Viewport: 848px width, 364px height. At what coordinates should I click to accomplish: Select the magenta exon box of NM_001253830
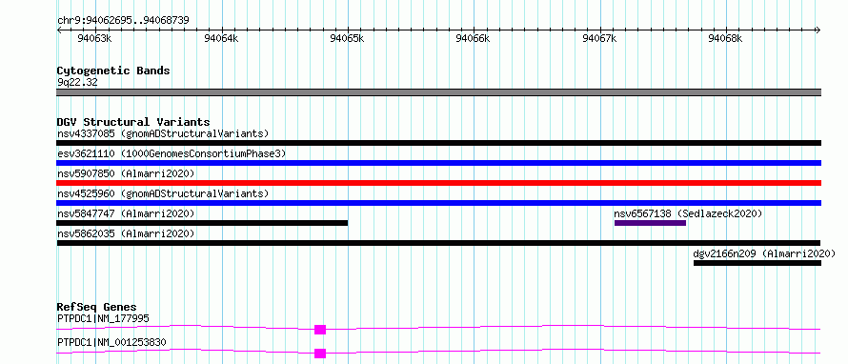(x=320, y=354)
